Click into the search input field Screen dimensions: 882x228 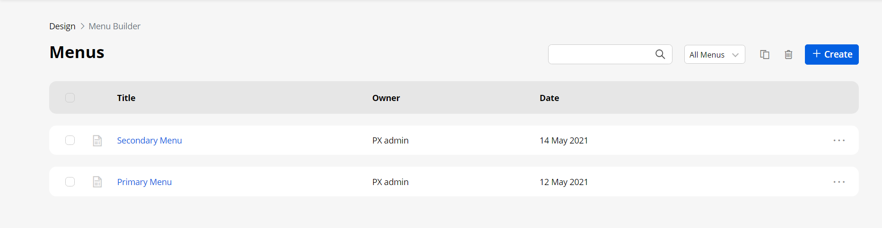tap(601, 54)
